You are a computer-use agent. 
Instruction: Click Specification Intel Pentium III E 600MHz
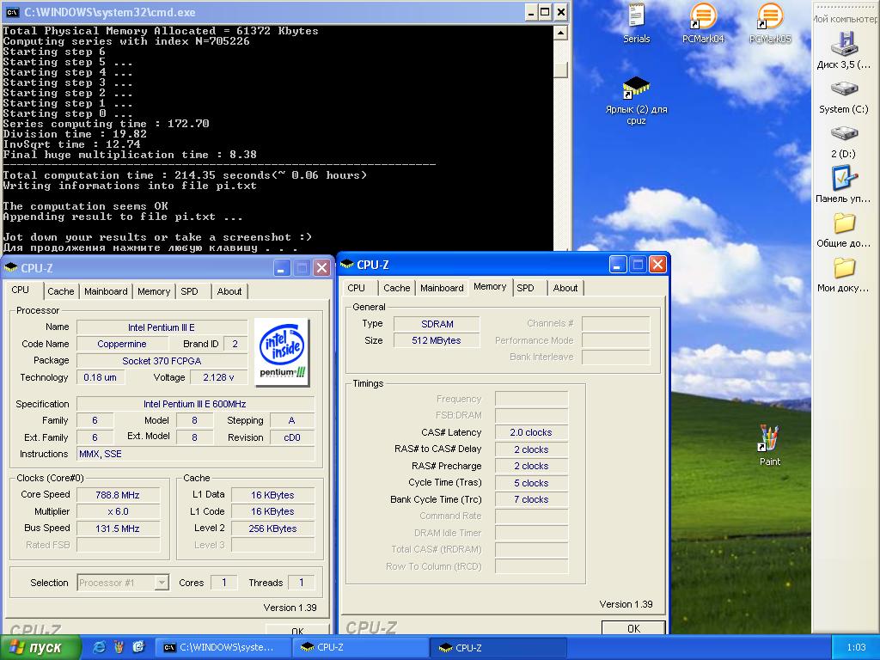[x=195, y=404]
